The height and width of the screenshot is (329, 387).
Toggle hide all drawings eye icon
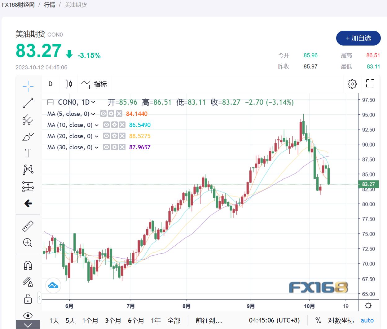[x=28, y=316]
